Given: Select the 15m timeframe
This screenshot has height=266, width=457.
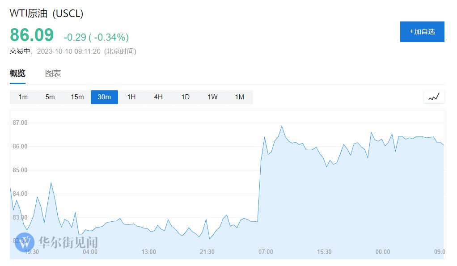Looking at the screenshot, I should pos(77,97).
